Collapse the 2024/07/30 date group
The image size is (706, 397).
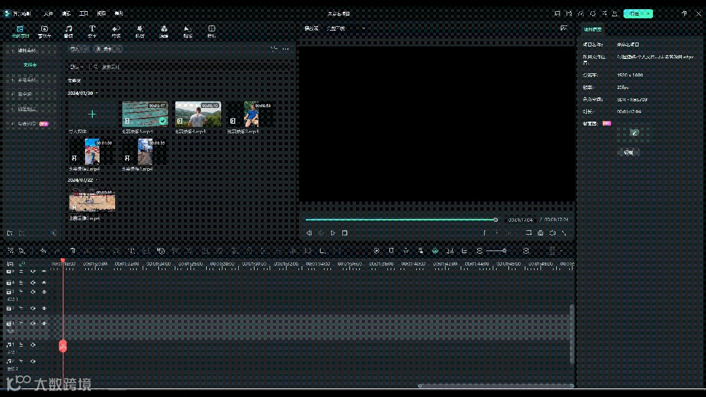pyautogui.click(x=96, y=93)
